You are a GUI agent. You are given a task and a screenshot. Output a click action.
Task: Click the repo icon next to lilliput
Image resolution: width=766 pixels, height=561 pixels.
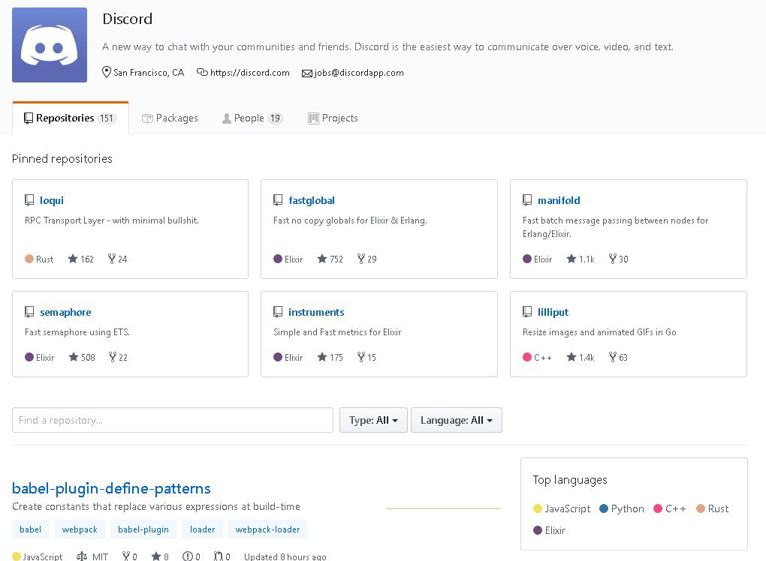527,312
